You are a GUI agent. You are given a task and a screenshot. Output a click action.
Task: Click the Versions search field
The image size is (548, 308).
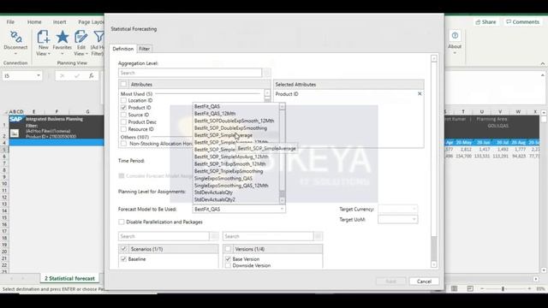pyautogui.click(x=268, y=236)
